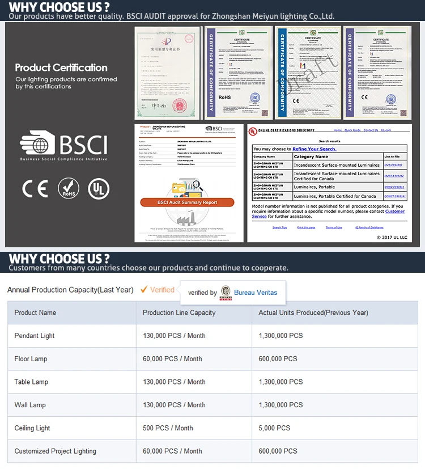Screen dimensions: 425x469
Task: Select the Table Lamp row name
Action: point(31,382)
